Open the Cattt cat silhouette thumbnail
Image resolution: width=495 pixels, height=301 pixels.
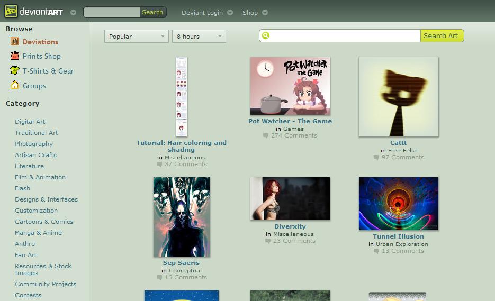[x=399, y=97]
